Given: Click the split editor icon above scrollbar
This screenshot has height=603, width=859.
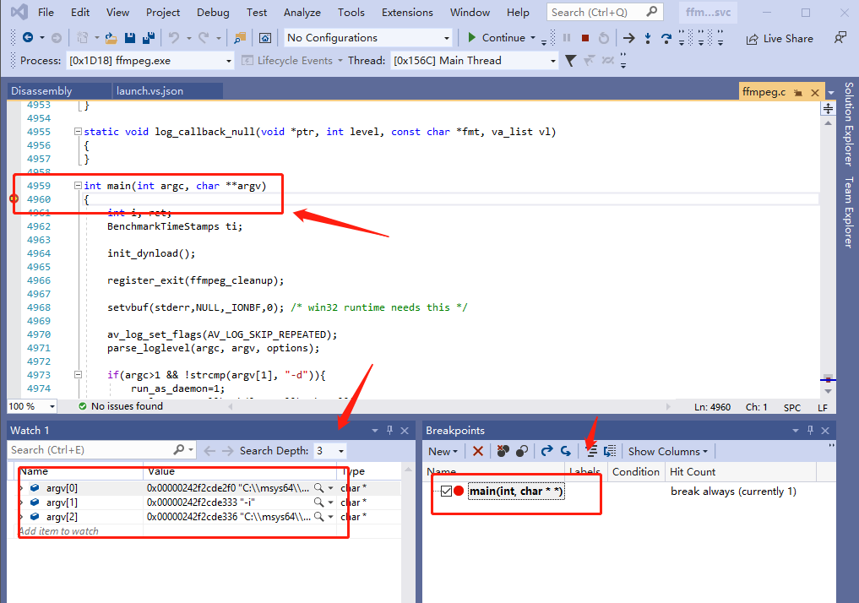Looking at the screenshot, I should tap(828, 108).
